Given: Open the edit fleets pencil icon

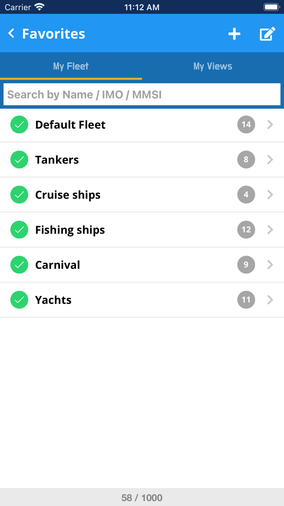Looking at the screenshot, I should coord(267,34).
